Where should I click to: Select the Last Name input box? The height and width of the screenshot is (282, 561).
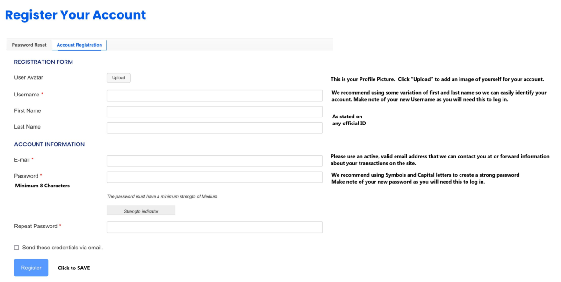click(x=215, y=128)
